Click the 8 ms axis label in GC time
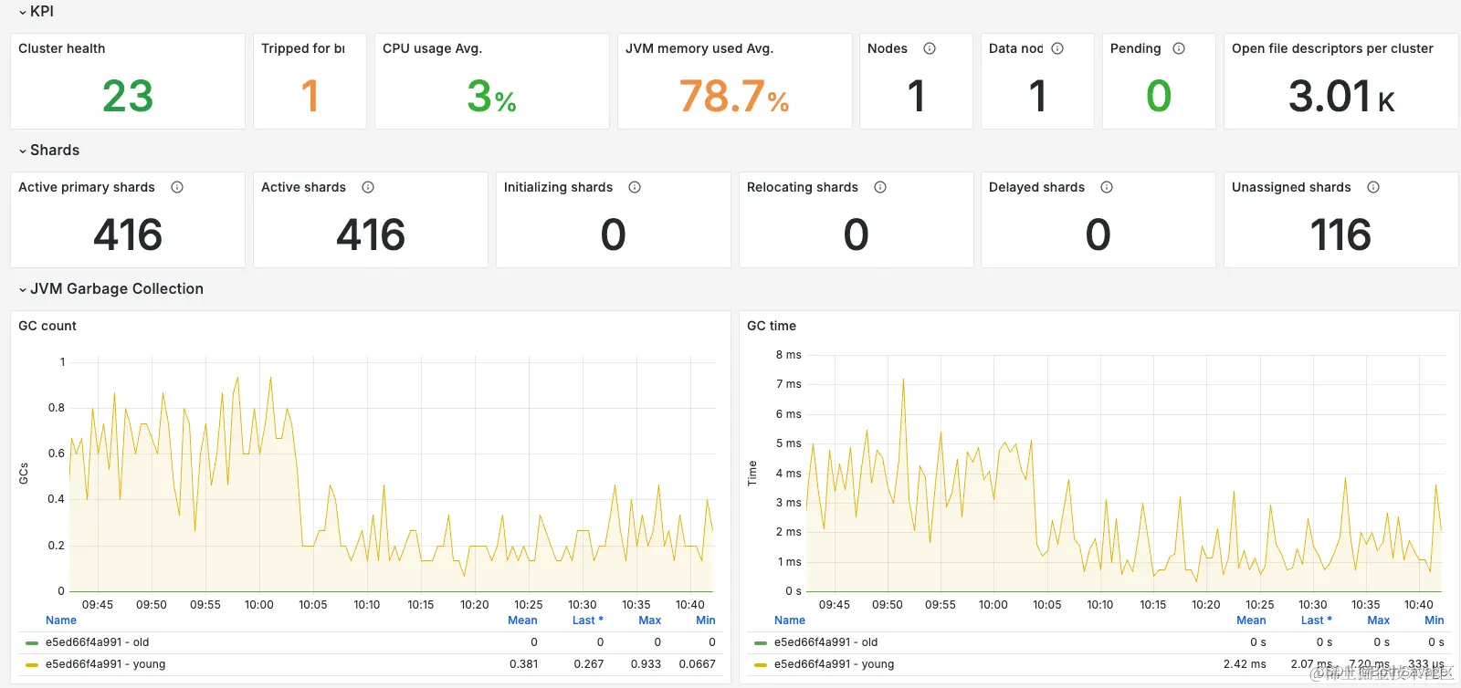Viewport: 1461px width, 688px height. pos(788,355)
